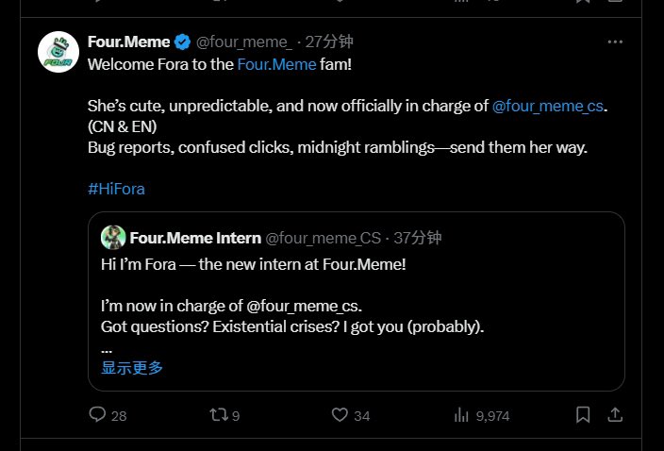Click the blue verified badge
This screenshot has height=451, width=664.
point(182,42)
